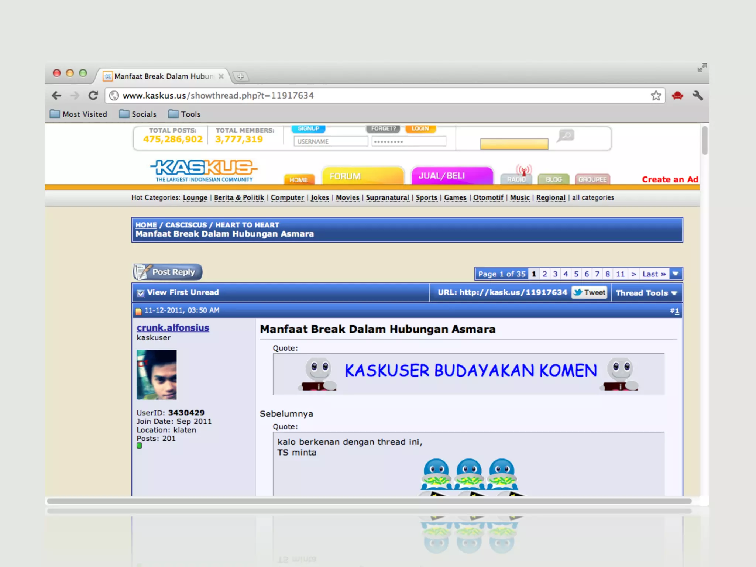
Task: Click the browser back arrow
Action: [56, 96]
